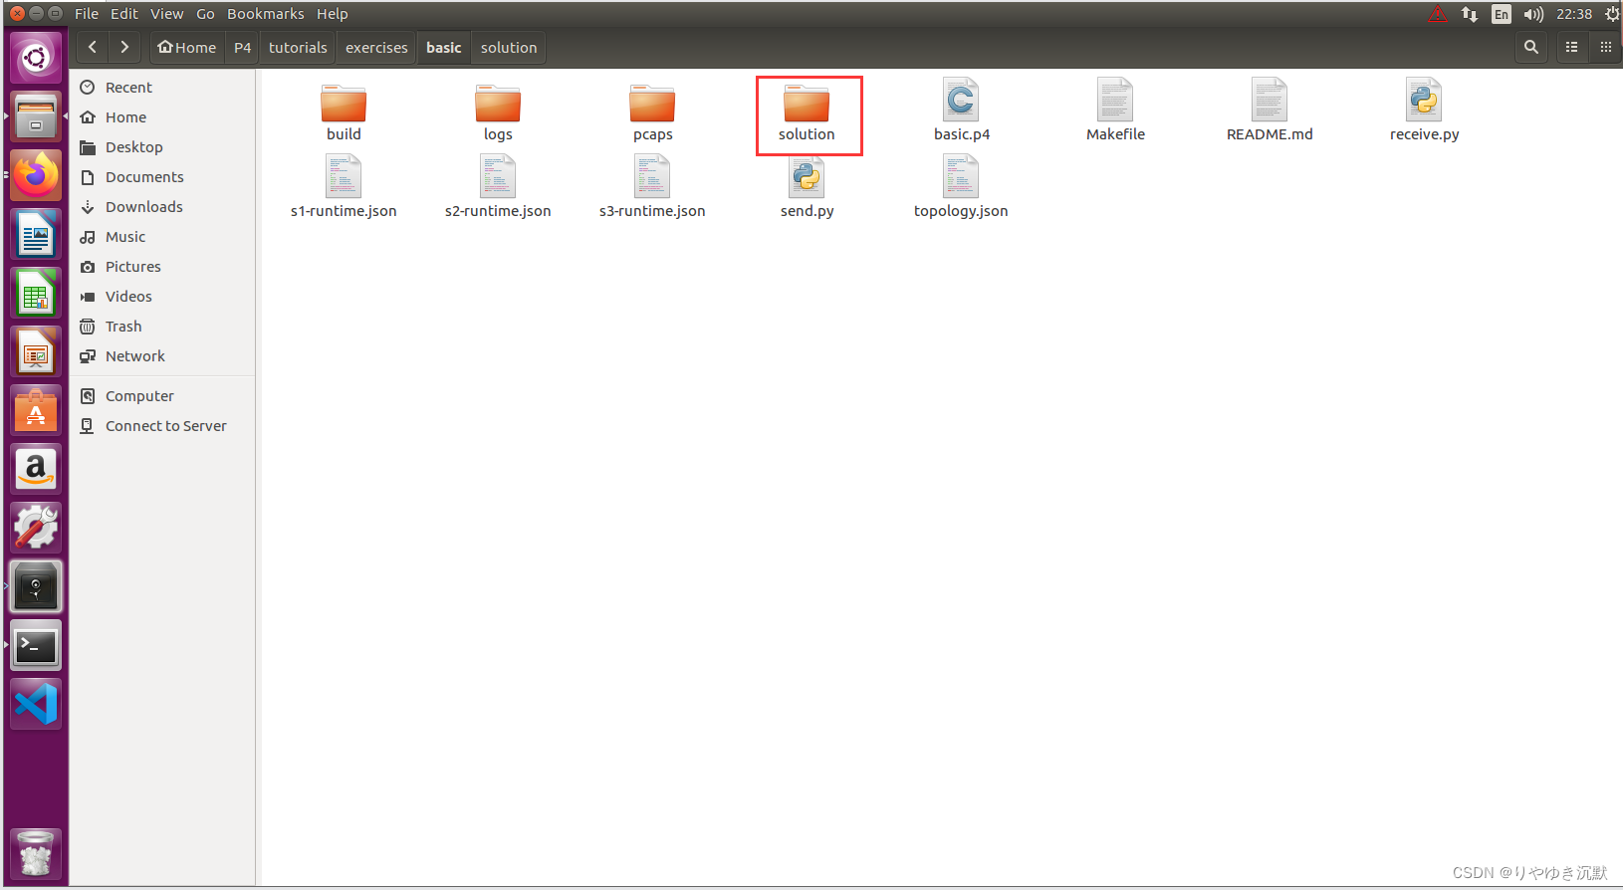Navigate to Home in the path bar

pos(187,47)
